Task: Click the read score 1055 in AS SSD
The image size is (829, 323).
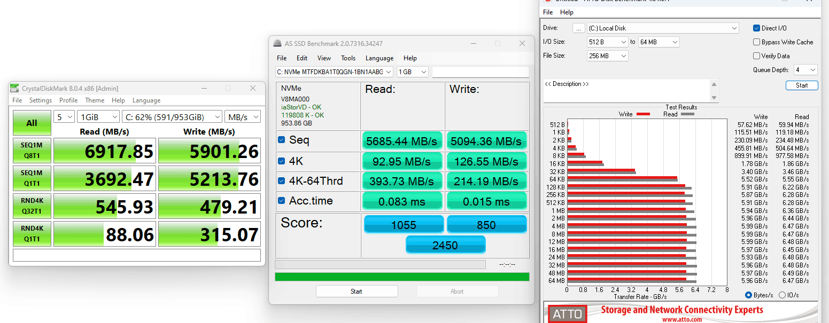Action: [x=404, y=225]
